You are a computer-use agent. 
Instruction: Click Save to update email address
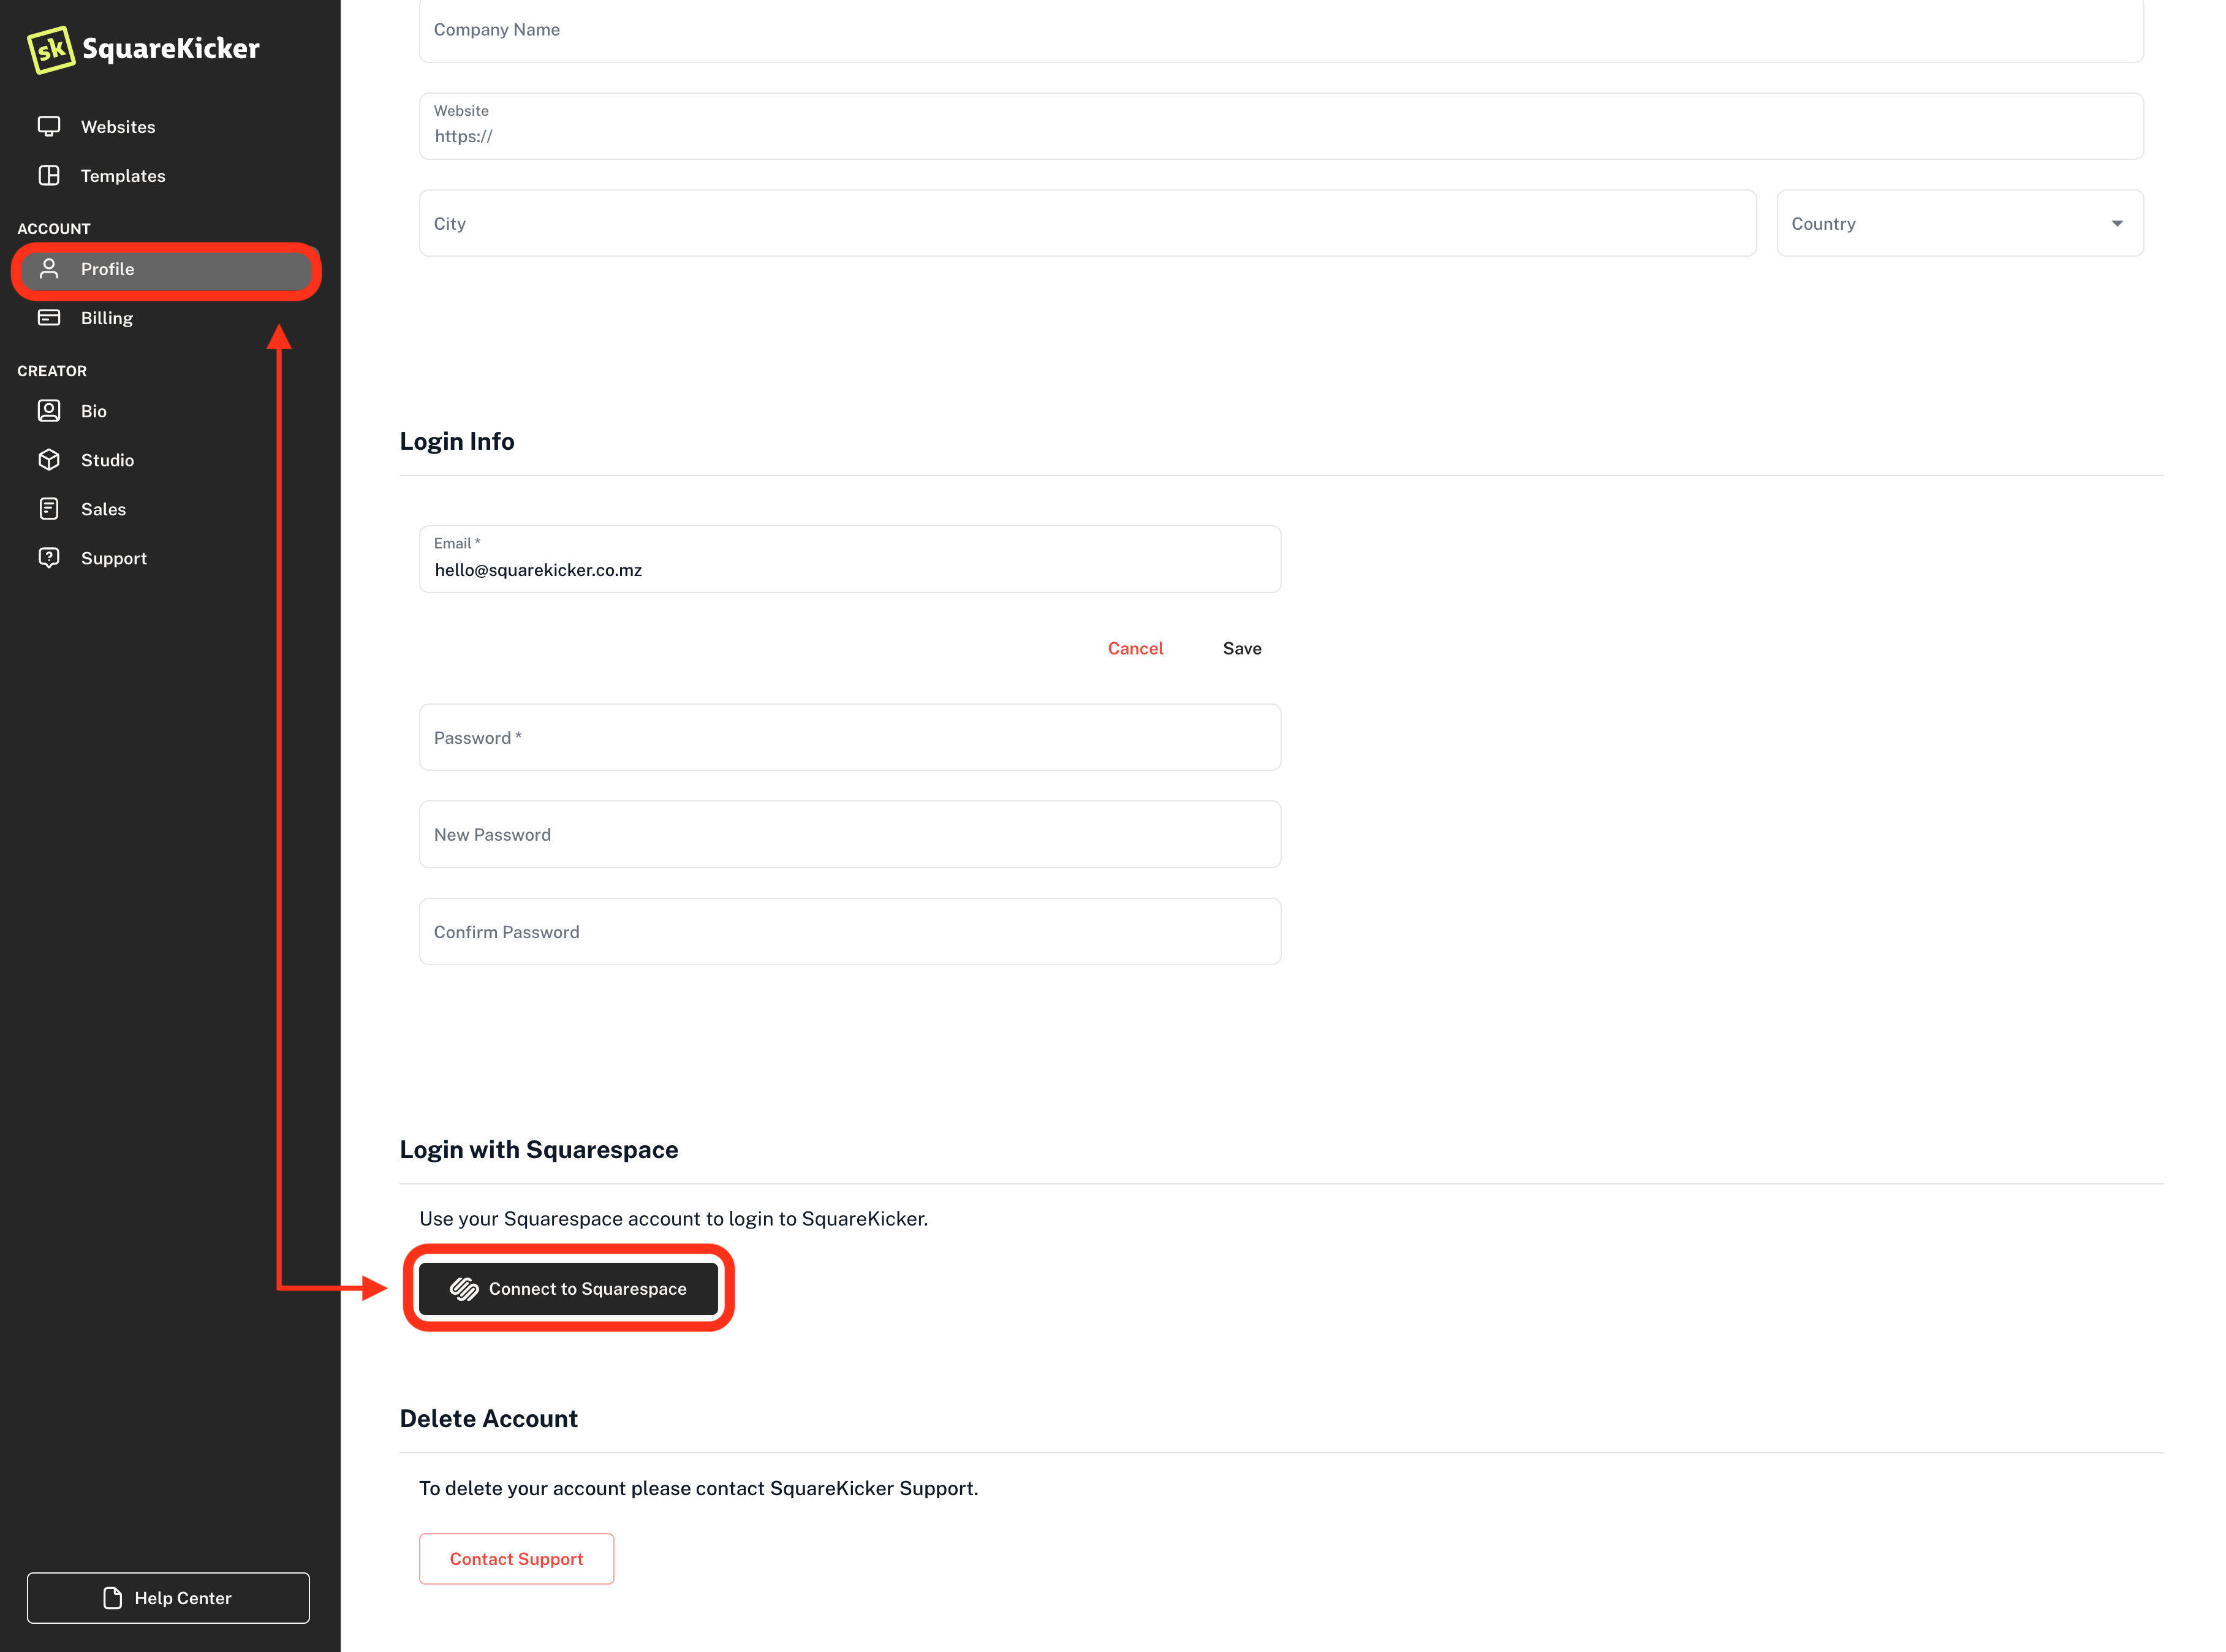tap(1242, 647)
